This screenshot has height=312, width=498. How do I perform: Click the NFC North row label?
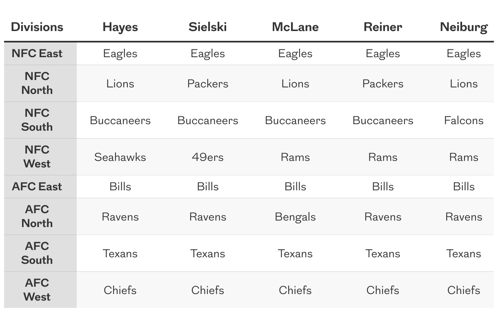pos(37,83)
